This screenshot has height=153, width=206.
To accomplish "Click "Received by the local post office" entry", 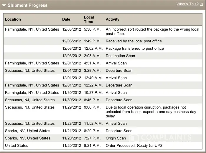I will pos(134,41).
